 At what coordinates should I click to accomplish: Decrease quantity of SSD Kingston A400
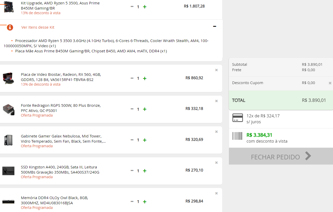click(132, 170)
